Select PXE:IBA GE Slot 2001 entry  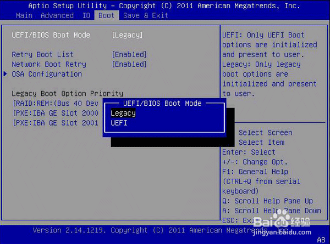[56, 123]
